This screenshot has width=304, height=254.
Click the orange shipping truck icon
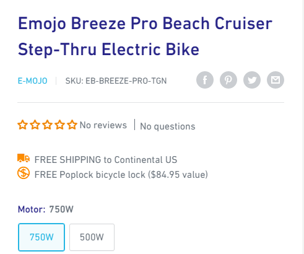point(24,158)
